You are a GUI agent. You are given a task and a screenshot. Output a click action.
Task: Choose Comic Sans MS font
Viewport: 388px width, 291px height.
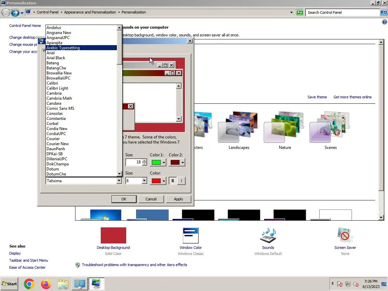pos(82,108)
